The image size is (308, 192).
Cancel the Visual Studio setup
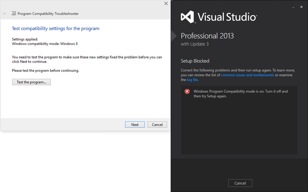click(x=240, y=183)
